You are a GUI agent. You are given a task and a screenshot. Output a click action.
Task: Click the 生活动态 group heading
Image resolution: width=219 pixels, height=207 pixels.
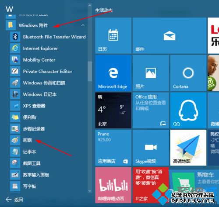click(104, 10)
